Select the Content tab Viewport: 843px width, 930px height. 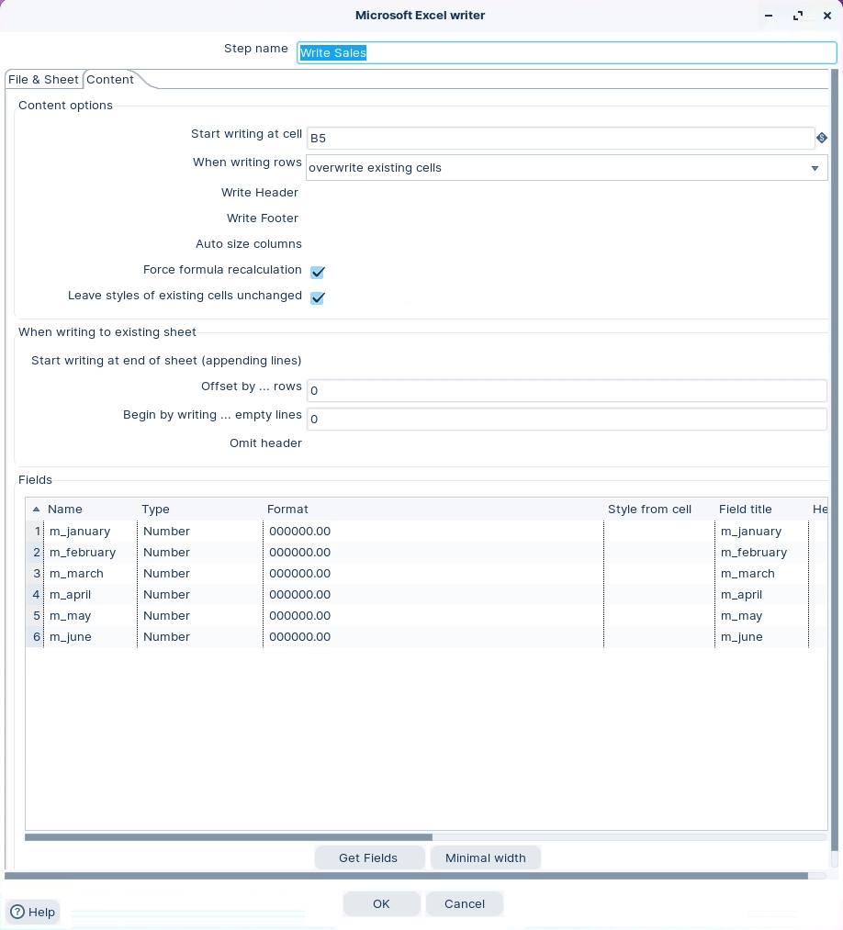tap(110, 80)
